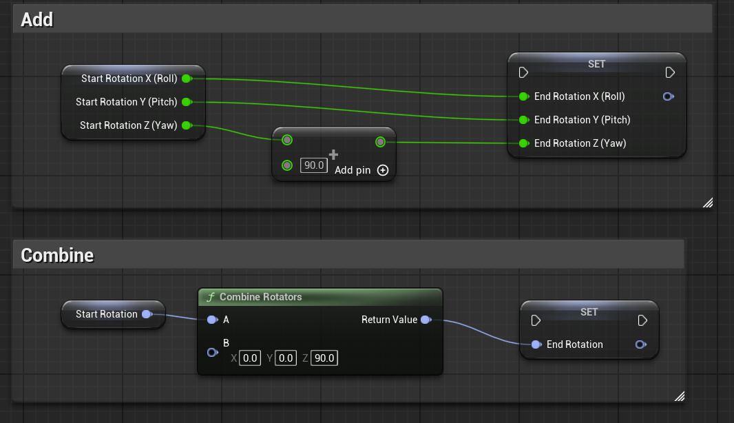
Task: Select the bottom SET node title
Action: pyautogui.click(x=589, y=312)
